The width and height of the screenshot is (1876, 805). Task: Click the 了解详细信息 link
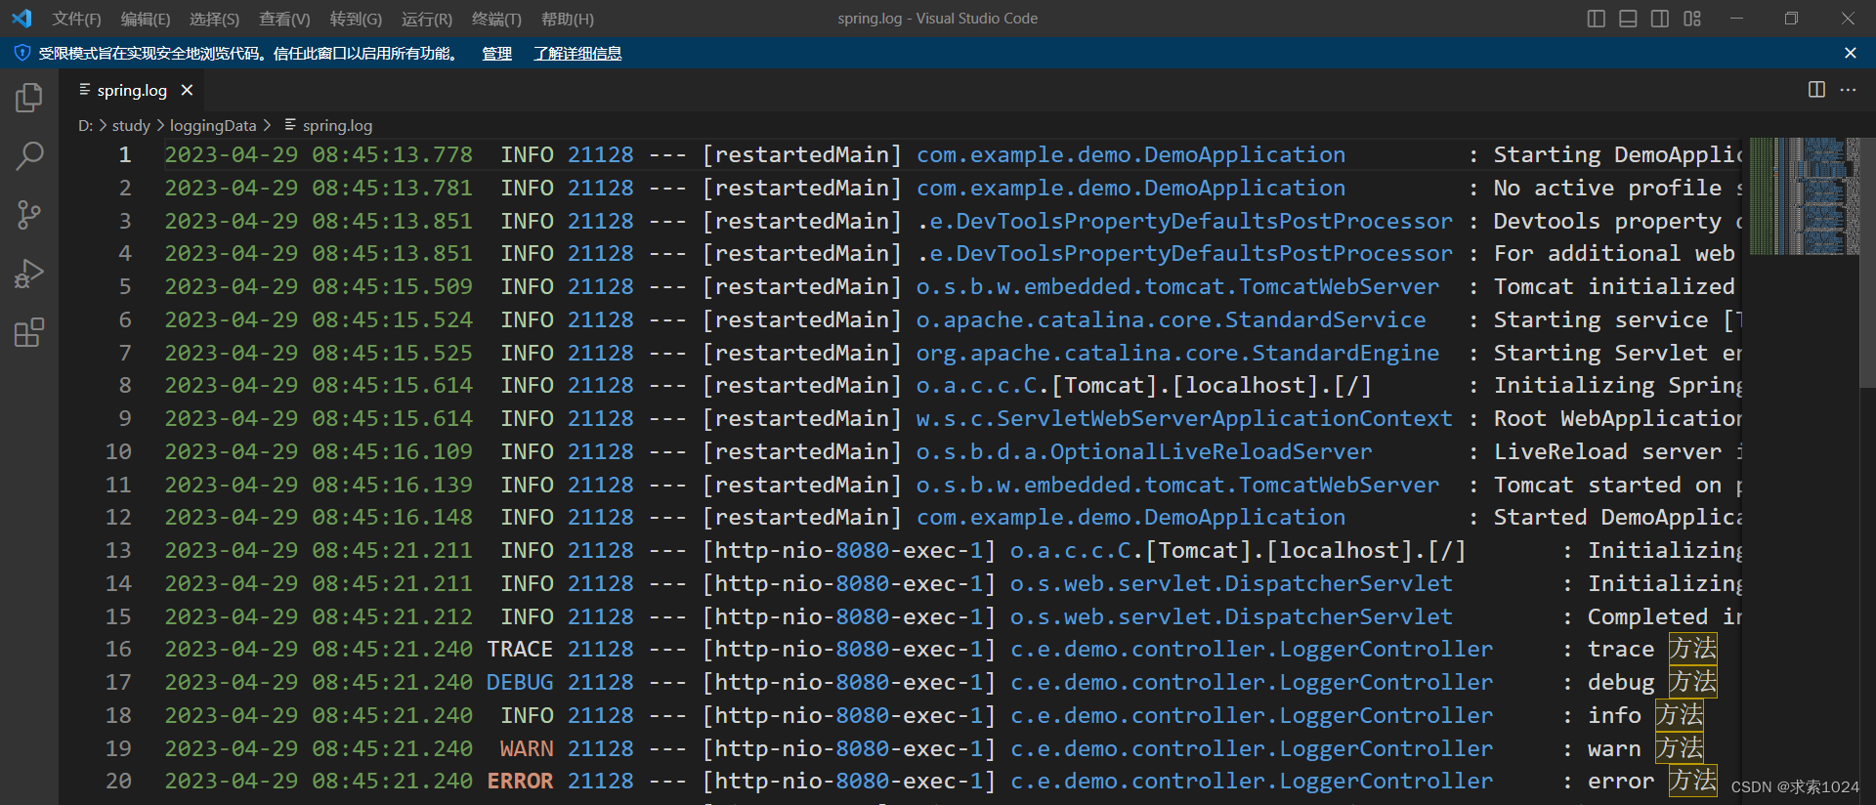click(x=577, y=53)
